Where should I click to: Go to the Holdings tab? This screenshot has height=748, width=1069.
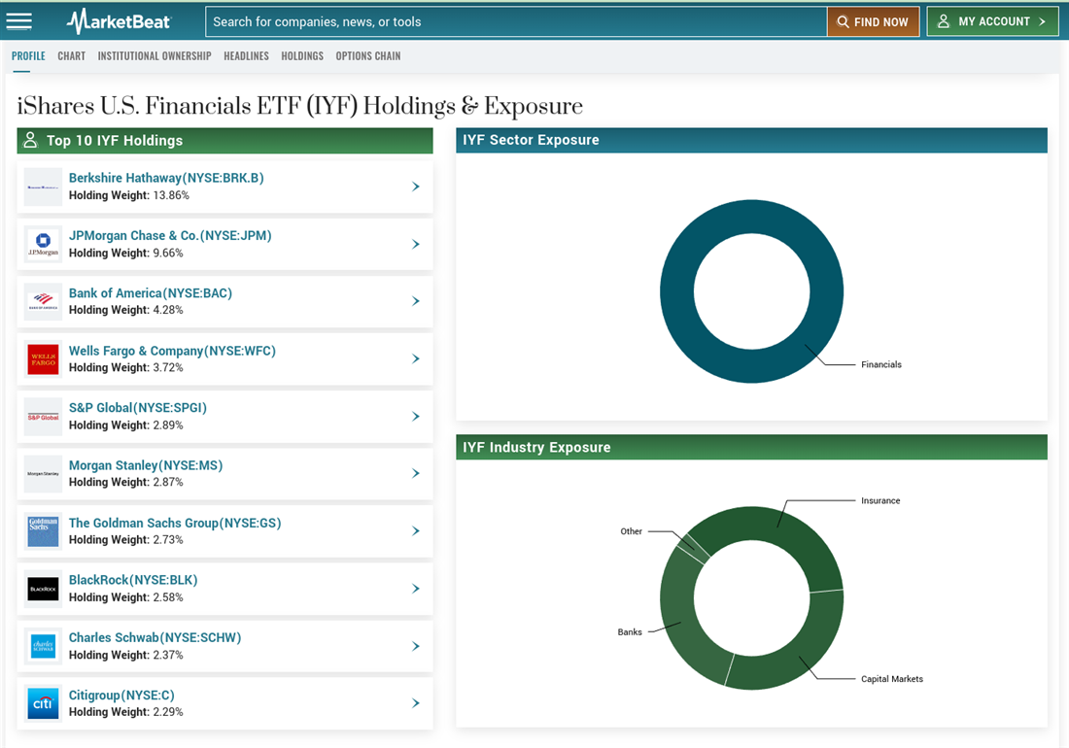[x=302, y=56]
